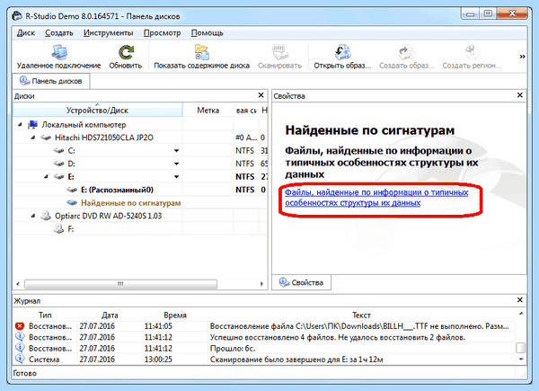Close the Свойства panel

click(x=520, y=95)
